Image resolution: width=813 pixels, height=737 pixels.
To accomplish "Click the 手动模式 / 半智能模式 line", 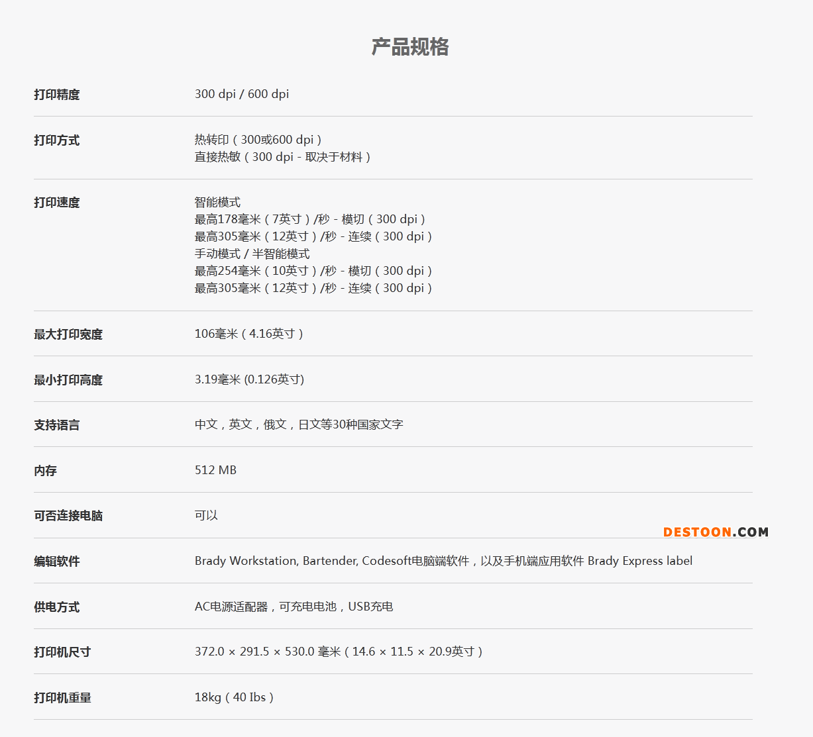I will coord(252,254).
